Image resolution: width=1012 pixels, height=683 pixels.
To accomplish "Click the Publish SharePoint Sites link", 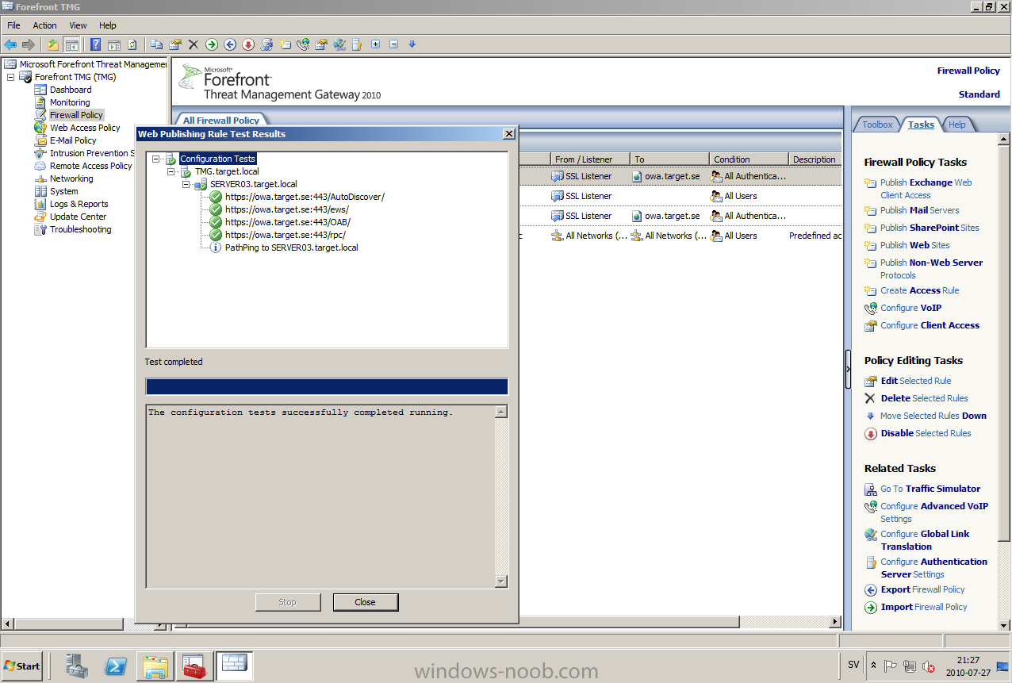I will [930, 228].
